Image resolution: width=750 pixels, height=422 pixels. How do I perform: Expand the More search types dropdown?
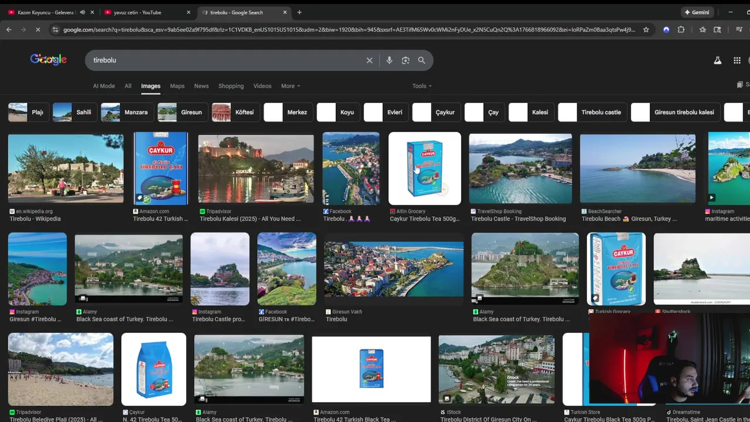pos(290,86)
